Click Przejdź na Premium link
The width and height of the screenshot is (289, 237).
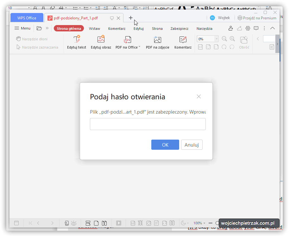(257, 18)
